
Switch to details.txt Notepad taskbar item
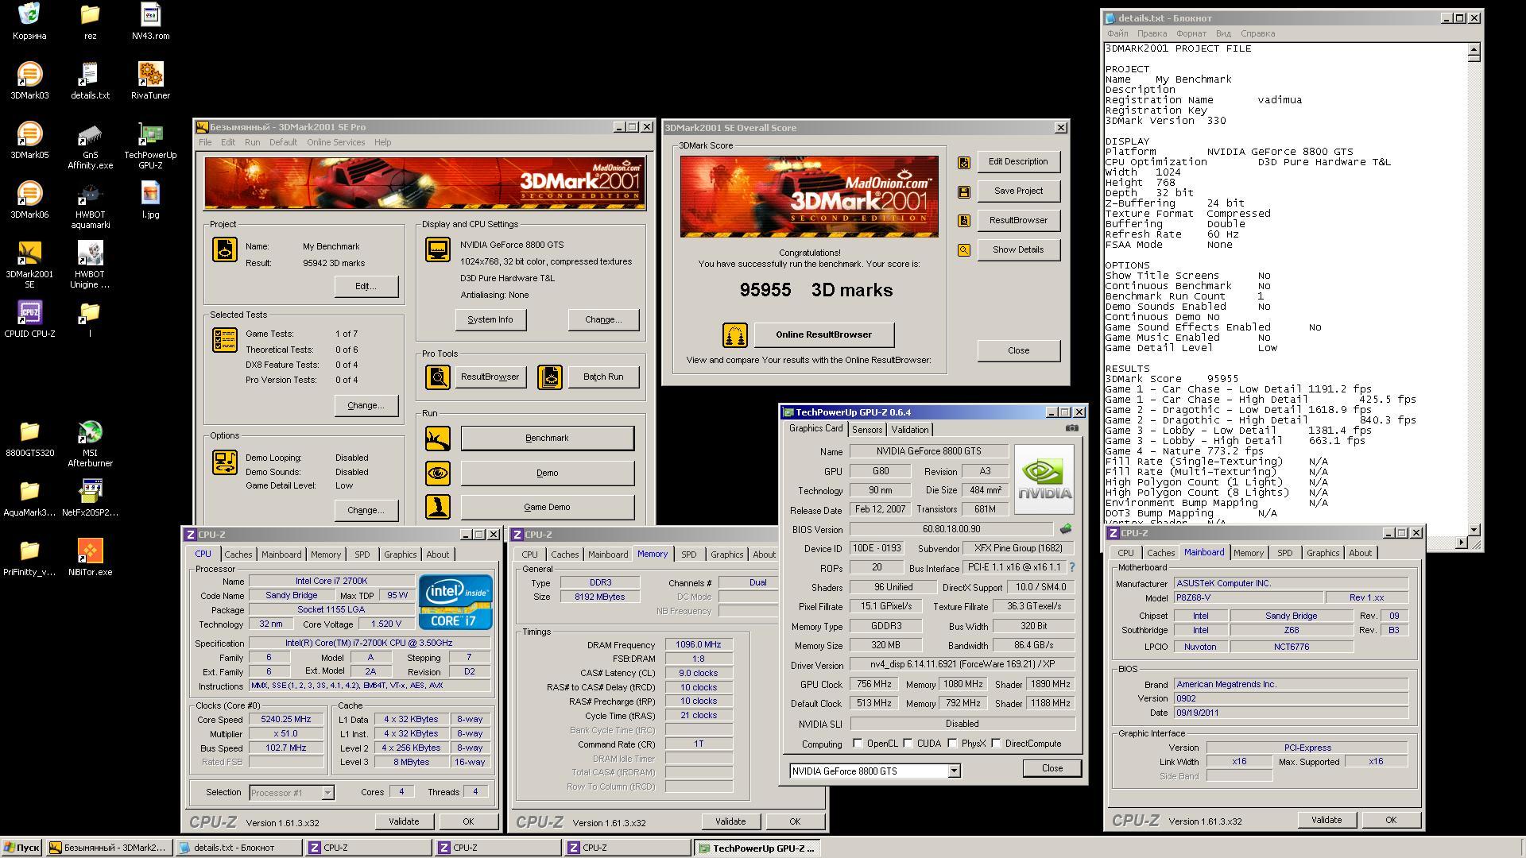238,848
